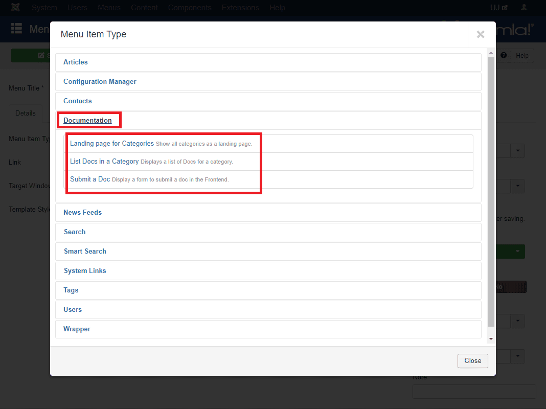Screen dimensions: 546x409
Task: Expand the Configuration Manager section
Action: click(100, 82)
